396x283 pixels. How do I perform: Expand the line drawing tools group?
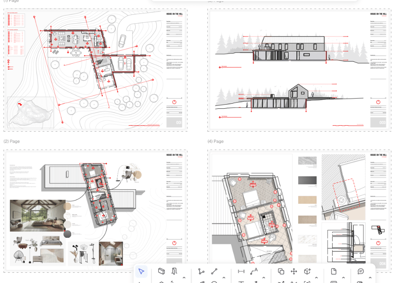(x=224, y=278)
